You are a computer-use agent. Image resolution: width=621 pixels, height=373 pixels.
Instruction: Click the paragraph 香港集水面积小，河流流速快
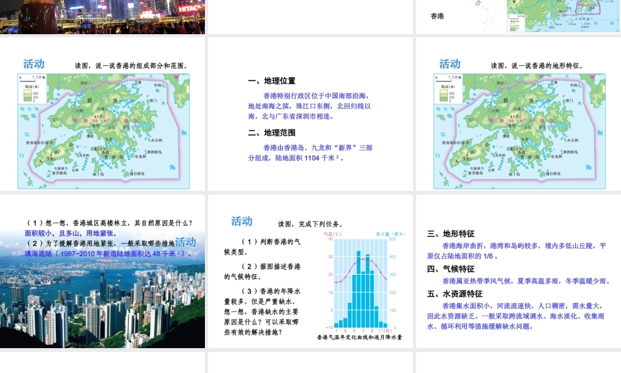pyautogui.click(x=515, y=316)
